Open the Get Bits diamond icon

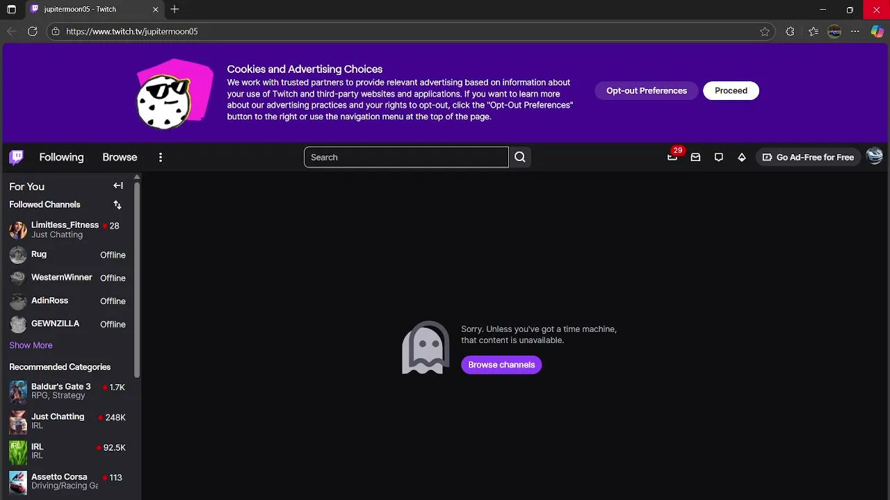742,157
